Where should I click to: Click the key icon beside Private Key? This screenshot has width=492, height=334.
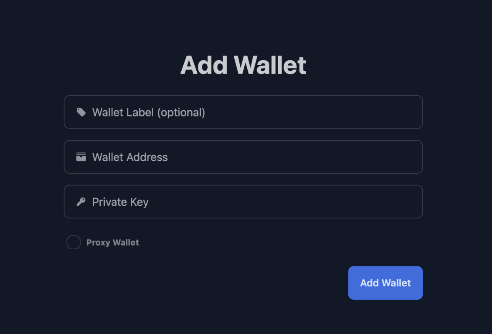81,202
